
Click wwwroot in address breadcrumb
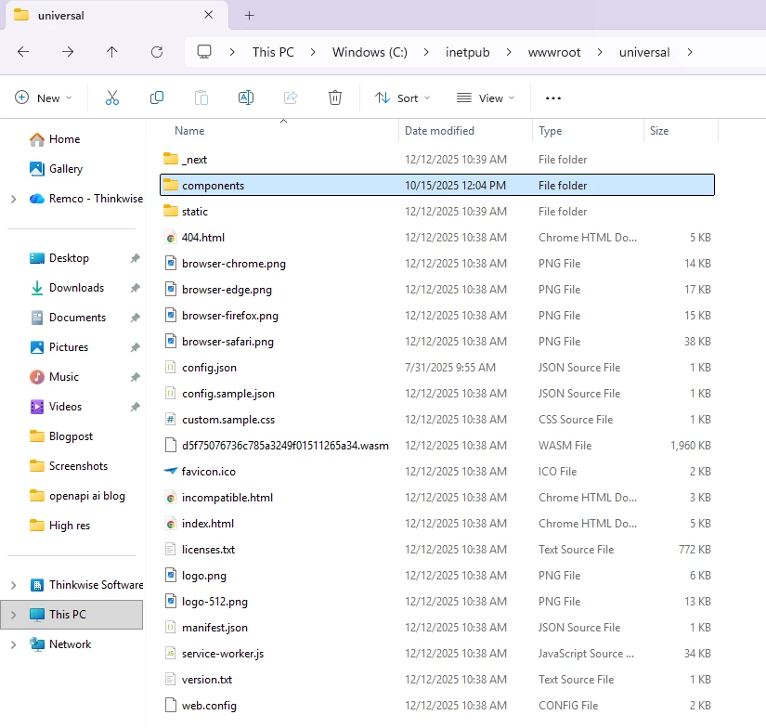coord(554,52)
